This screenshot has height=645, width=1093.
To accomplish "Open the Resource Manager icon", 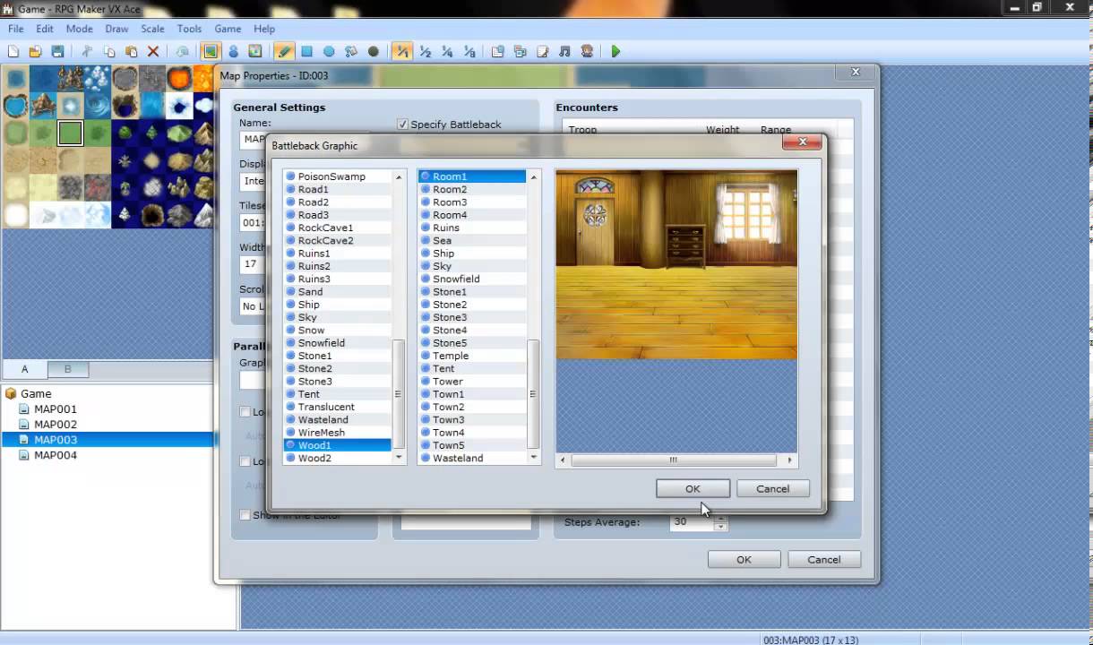I will pos(520,52).
